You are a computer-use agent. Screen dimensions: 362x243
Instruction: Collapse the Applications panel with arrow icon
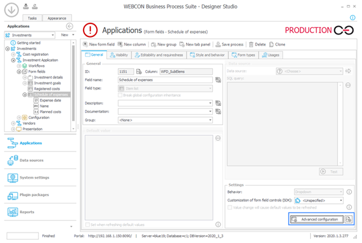[x=69, y=27]
